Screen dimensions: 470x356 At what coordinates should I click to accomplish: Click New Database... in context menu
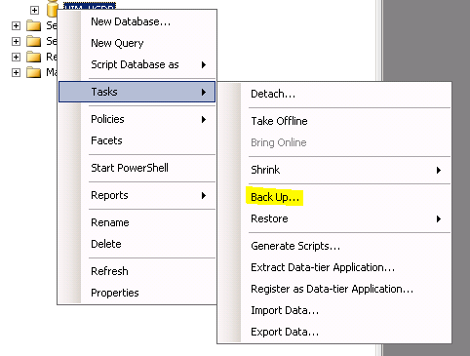(137, 21)
